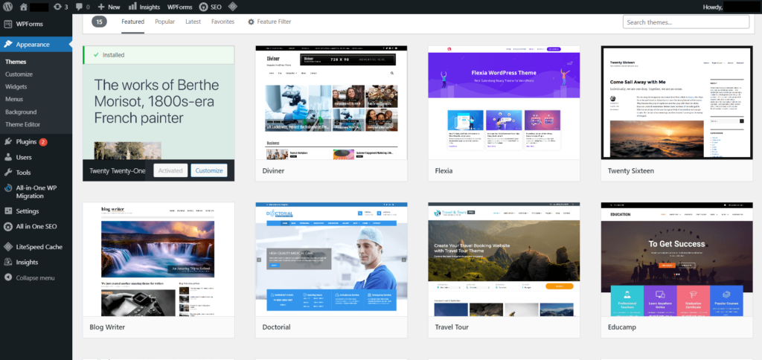762x360 pixels.
Task: Click the Flexia theme name
Action: coord(444,171)
